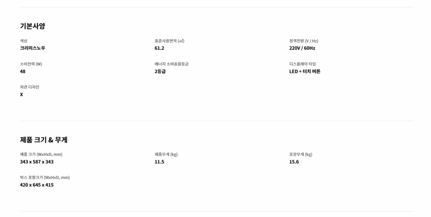Select the LED + 터치 버튼 value
Viewport: 431px width, 217px height.
(305, 71)
